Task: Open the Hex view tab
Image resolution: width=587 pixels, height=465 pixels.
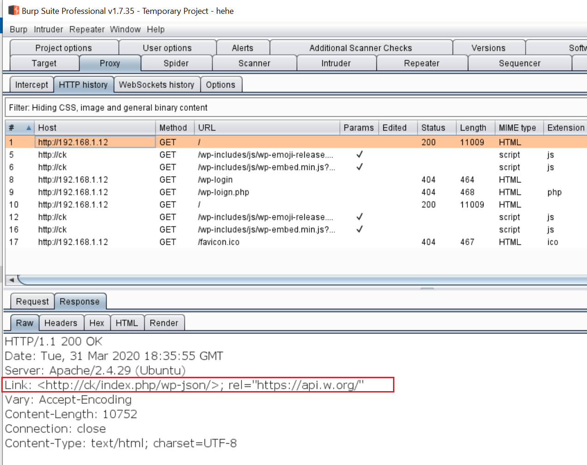Action: [x=97, y=323]
